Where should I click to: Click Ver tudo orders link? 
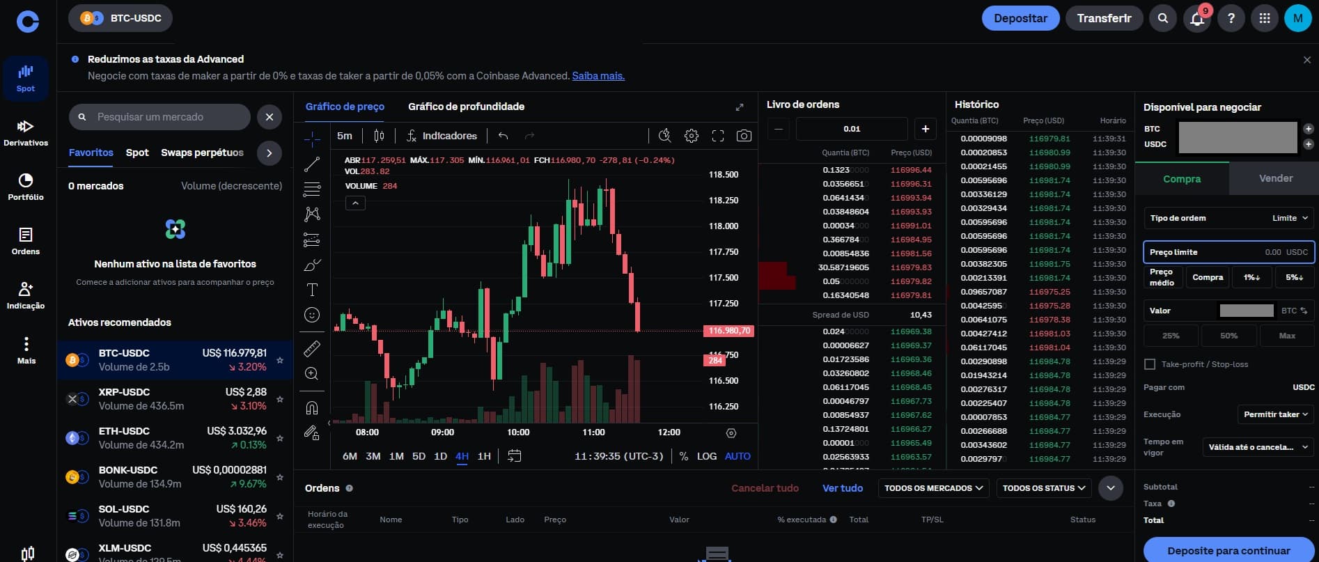tap(843, 488)
